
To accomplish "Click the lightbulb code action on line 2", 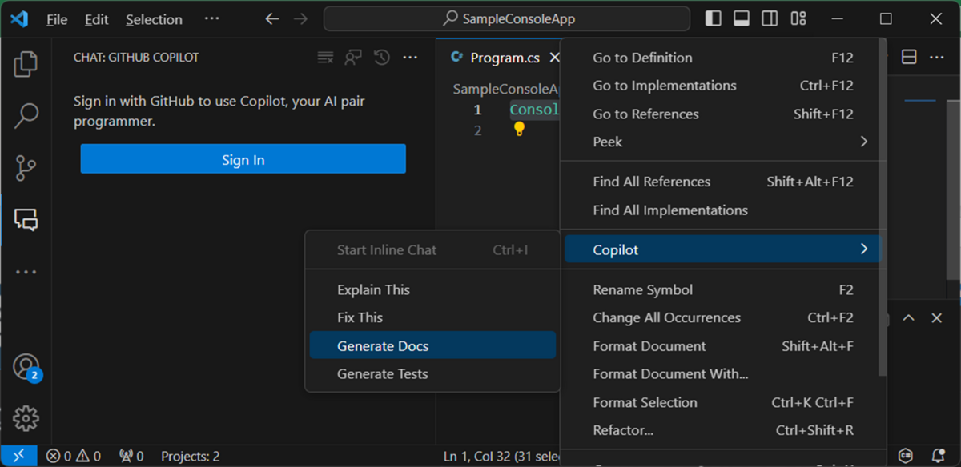I will [x=519, y=129].
